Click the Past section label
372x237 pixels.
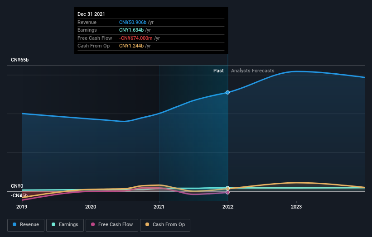click(x=218, y=71)
